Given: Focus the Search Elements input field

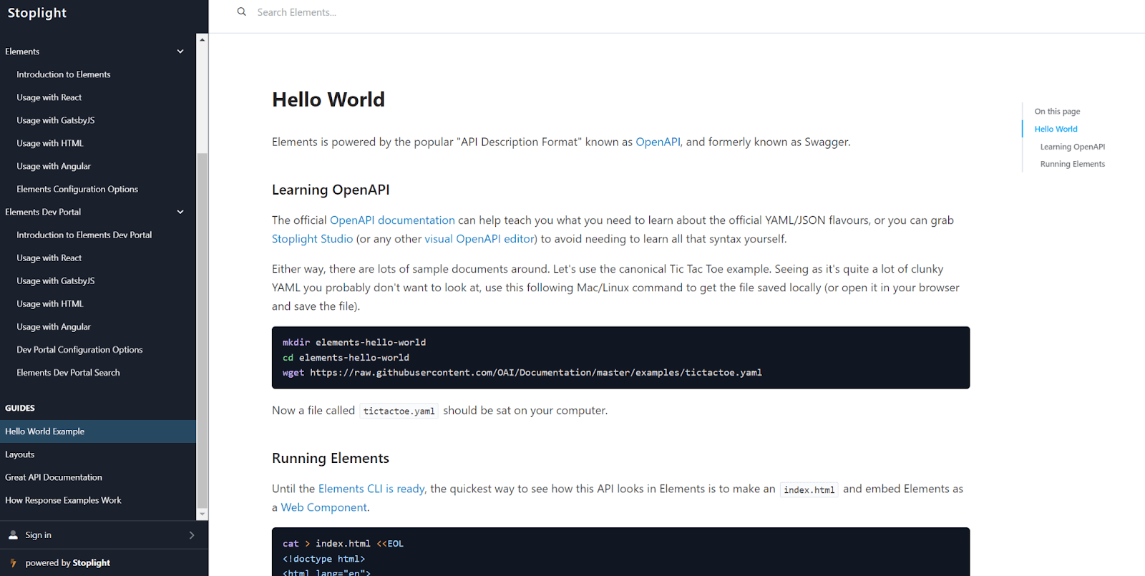Looking at the screenshot, I should click(429, 12).
